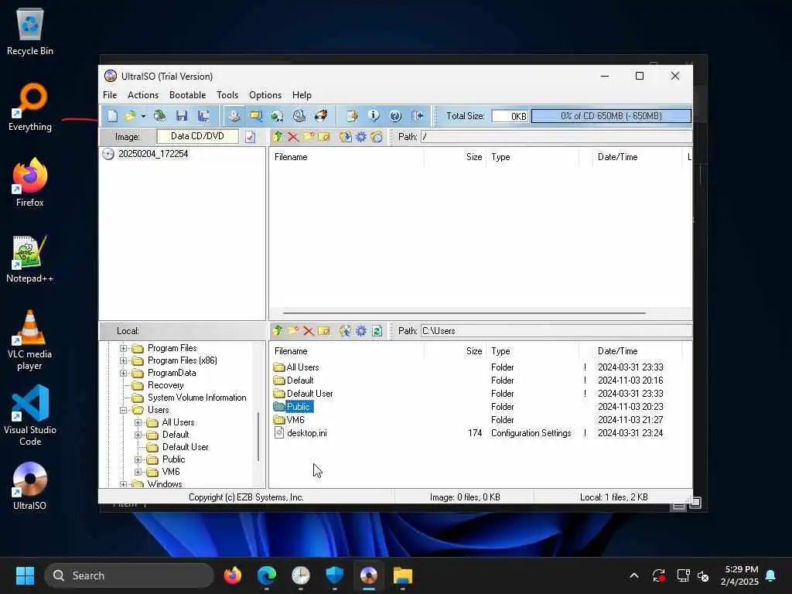Open the dropdown arrow beside Open icon
The width and height of the screenshot is (792, 594).
[143, 117]
